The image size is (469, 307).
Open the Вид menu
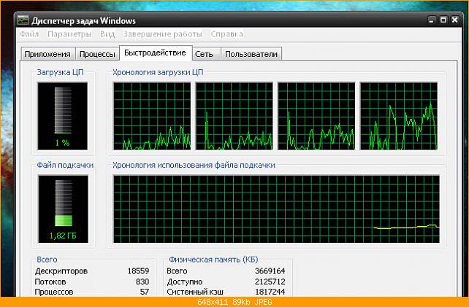(x=107, y=34)
